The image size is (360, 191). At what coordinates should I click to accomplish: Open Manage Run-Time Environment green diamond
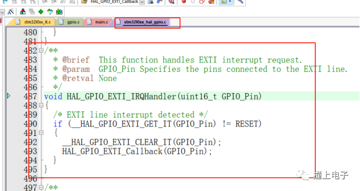tap(41, 11)
